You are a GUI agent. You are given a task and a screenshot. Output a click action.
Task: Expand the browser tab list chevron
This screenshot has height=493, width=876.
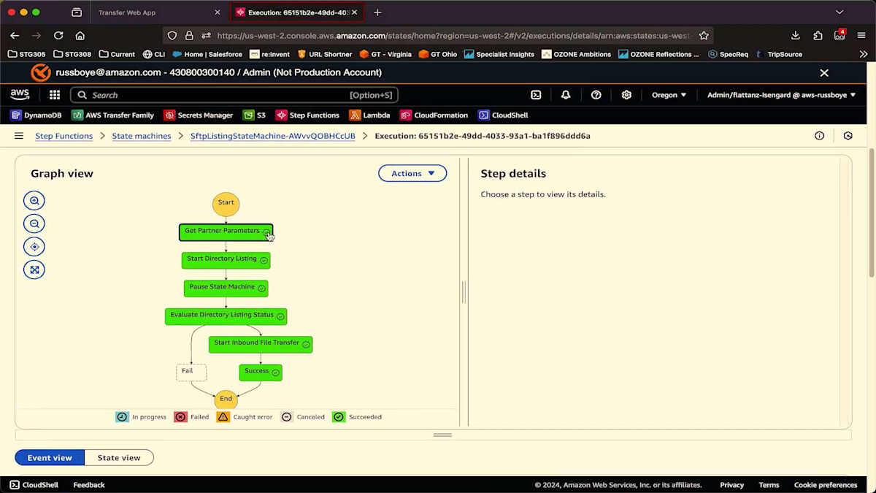[839, 12]
